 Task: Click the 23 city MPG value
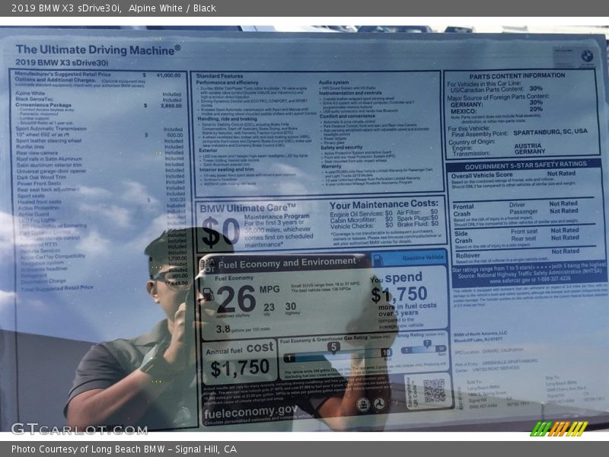[x=269, y=308]
